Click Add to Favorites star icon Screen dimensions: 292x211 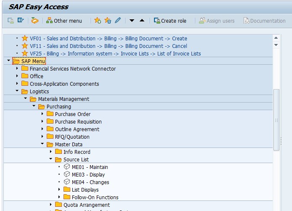[98, 21]
